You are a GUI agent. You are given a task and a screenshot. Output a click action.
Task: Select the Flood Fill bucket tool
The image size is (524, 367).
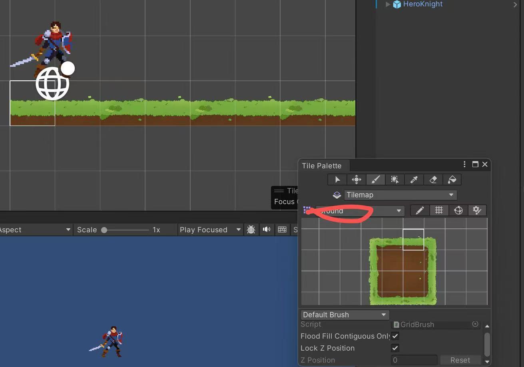(x=452, y=180)
